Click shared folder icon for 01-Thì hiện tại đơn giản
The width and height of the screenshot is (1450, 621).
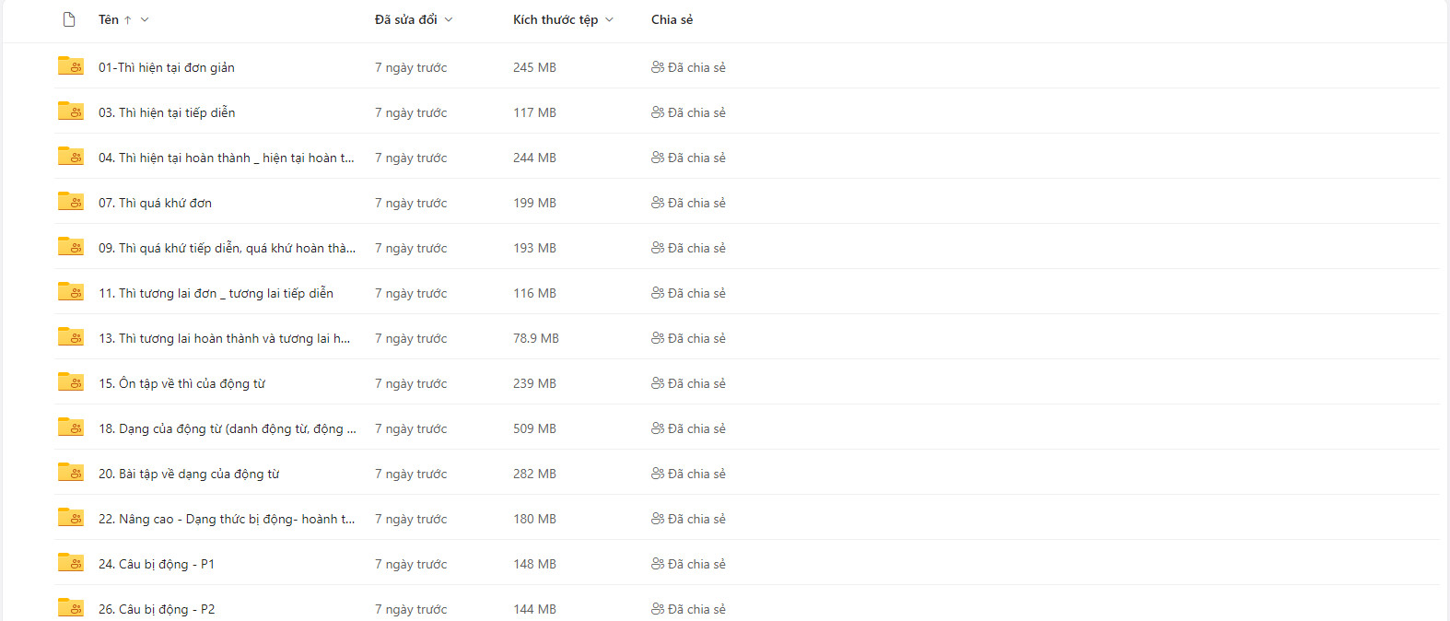point(71,66)
